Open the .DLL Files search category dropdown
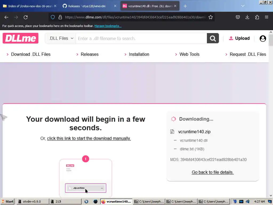Viewport: 273px width, 205px height. pyautogui.click(x=61, y=38)
